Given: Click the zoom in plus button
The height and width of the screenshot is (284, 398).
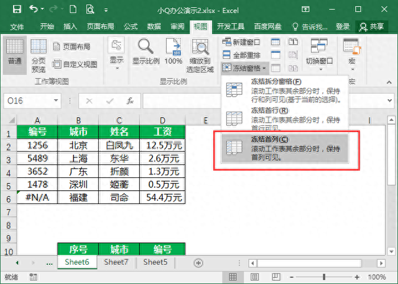Looking at the screenshot, I should coord(357,277).
